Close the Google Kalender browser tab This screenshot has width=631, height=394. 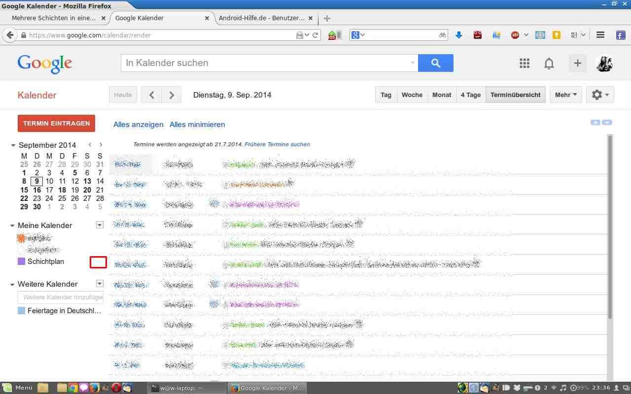pos(207,18)
